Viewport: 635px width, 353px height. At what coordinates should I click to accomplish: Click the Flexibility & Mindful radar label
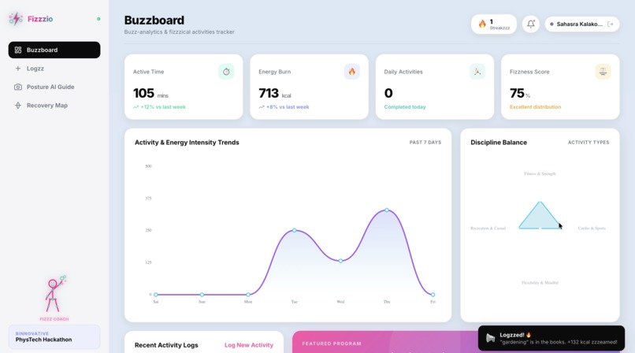point(540,283)
